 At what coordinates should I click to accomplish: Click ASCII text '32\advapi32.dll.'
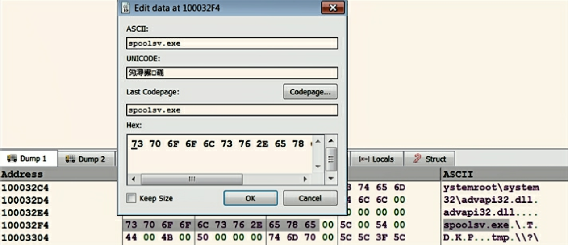click(x=491, y=200)
